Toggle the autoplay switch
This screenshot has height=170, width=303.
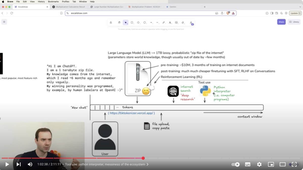pos(235,164)
